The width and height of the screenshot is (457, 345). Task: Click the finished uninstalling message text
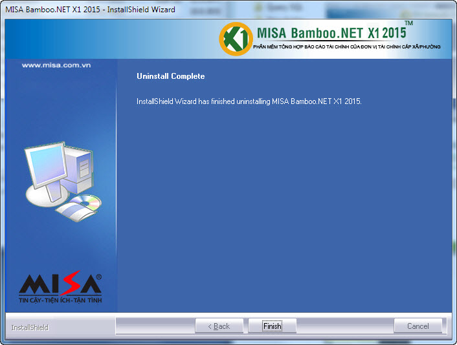click(x=249, y=101)
